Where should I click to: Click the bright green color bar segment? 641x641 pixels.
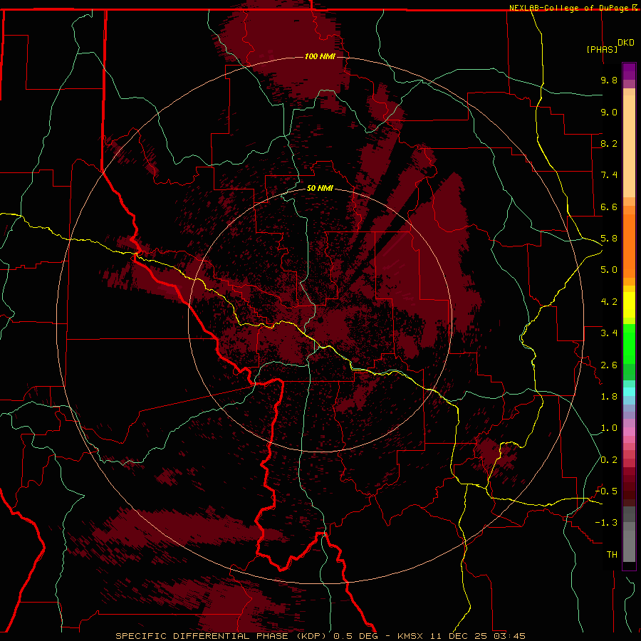tap(629, 344)
